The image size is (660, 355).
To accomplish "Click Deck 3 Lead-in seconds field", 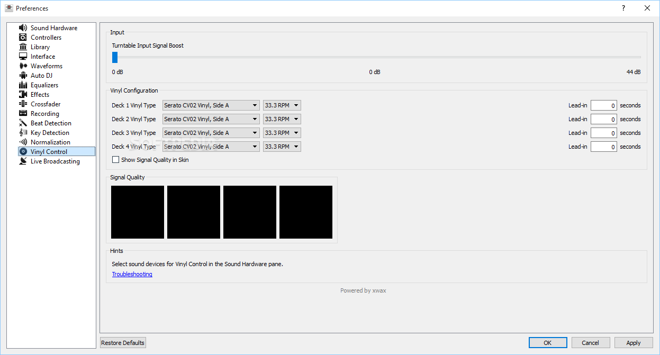I will pyautogui.click(x=604, y=133).
